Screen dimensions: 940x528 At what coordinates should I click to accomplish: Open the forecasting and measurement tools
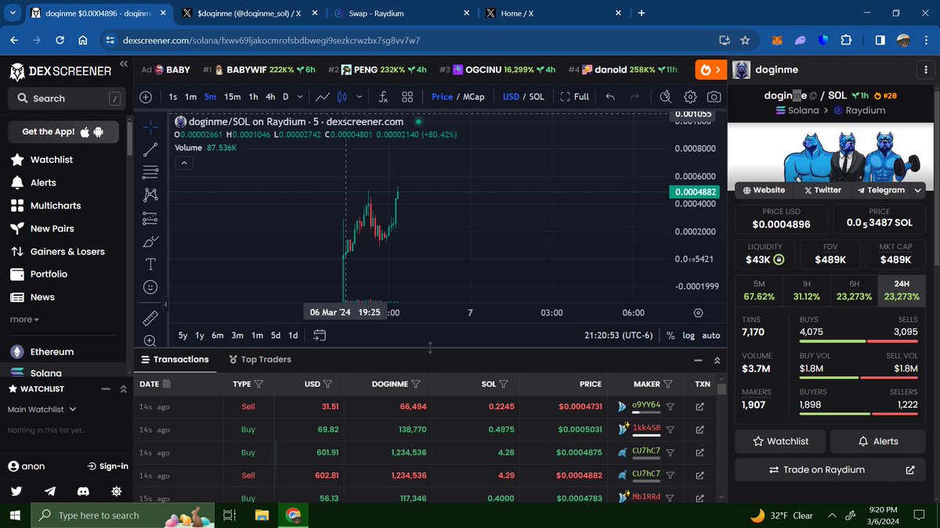coord(150,218)
